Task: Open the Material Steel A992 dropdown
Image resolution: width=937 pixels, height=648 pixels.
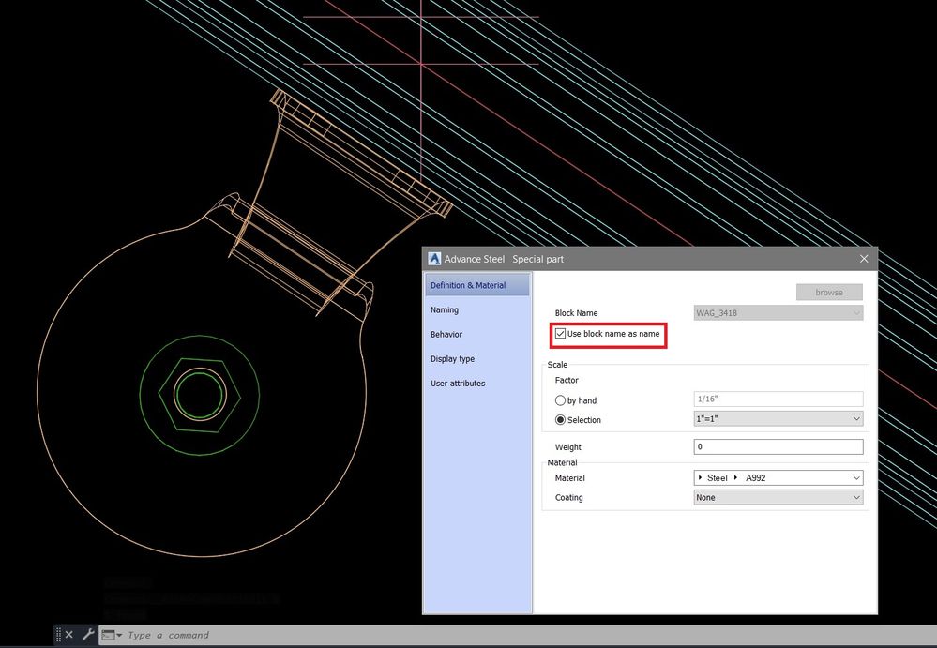Action: point(778,477)
